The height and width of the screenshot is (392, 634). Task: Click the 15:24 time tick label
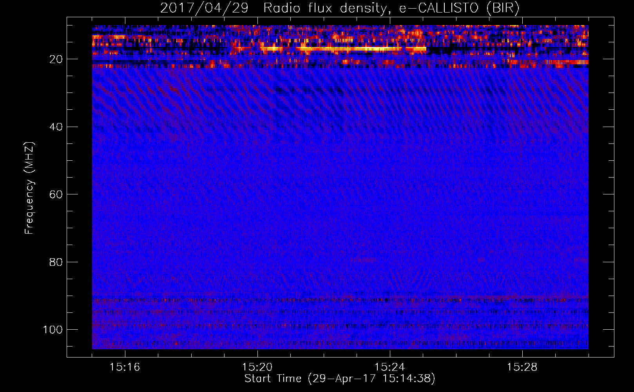pyautogui.click(x=389, y=367)
